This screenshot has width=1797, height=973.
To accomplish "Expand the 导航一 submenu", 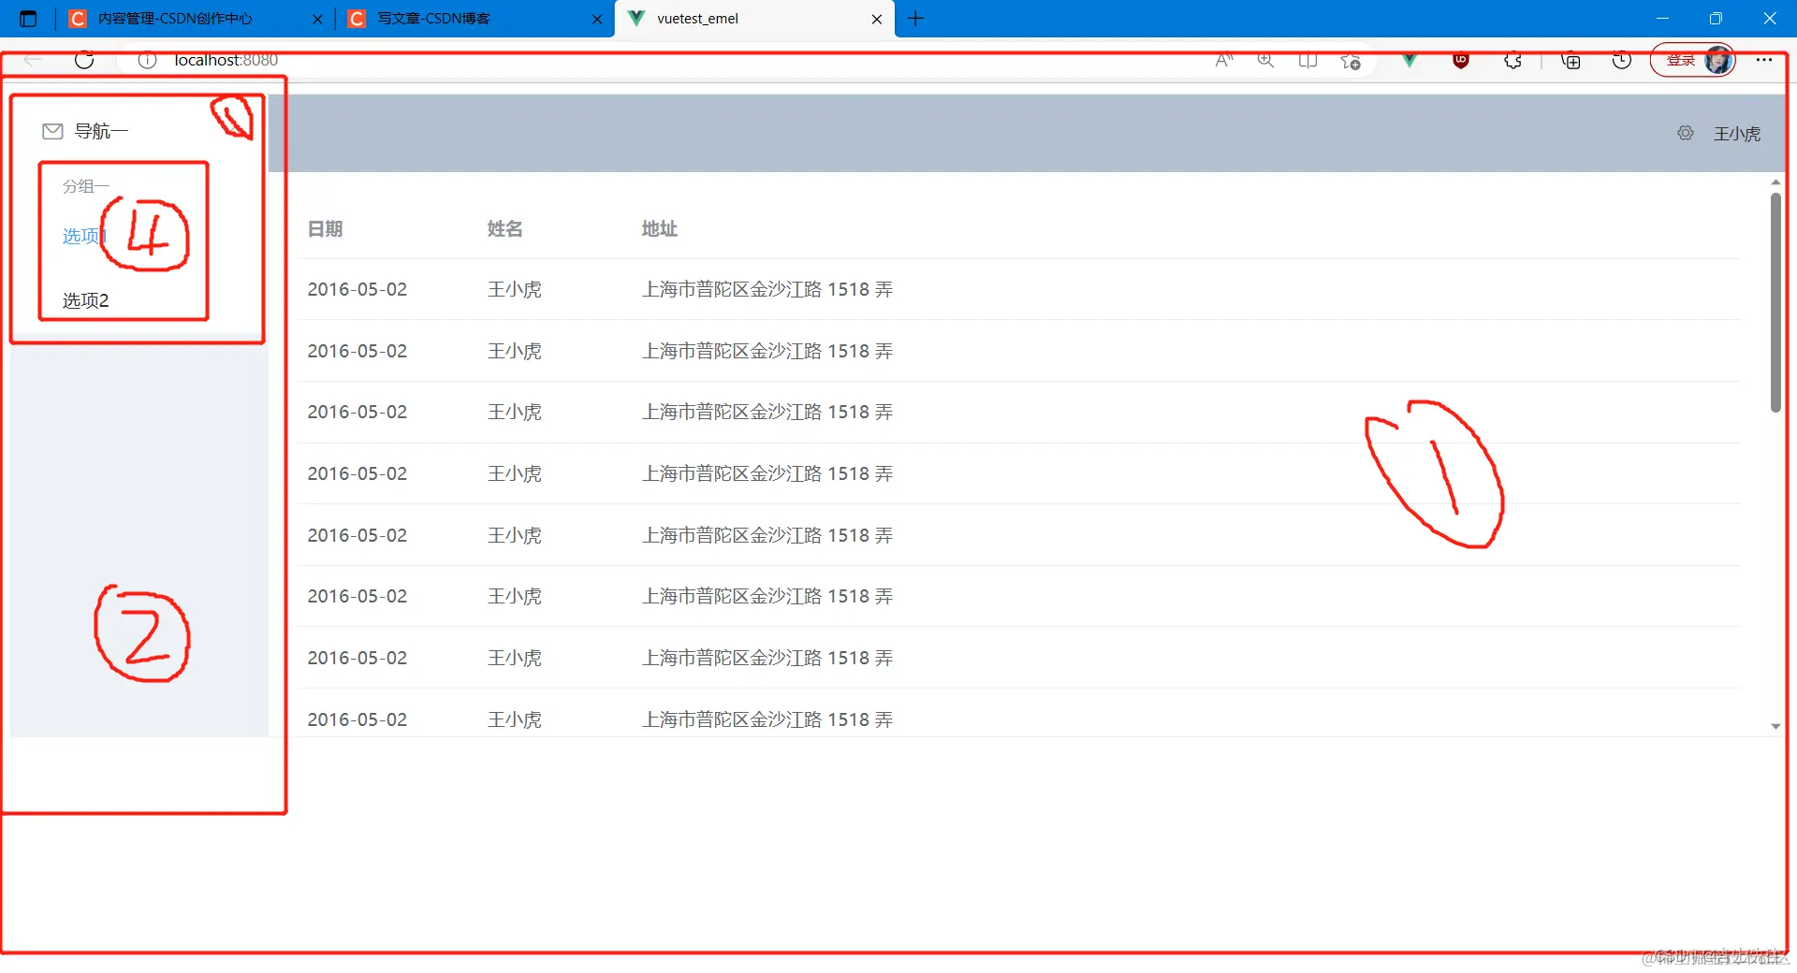I will pos(139,131).
